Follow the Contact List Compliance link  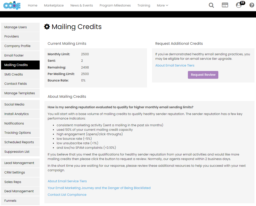pos(67,194)
